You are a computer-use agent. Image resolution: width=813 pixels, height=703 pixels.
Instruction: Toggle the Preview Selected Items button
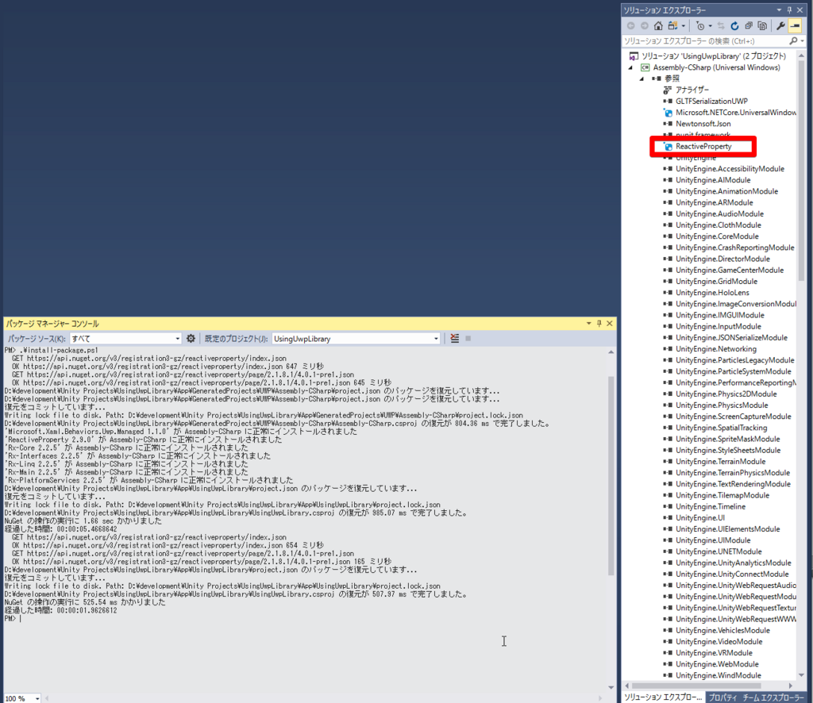click(x=795, y=26)
